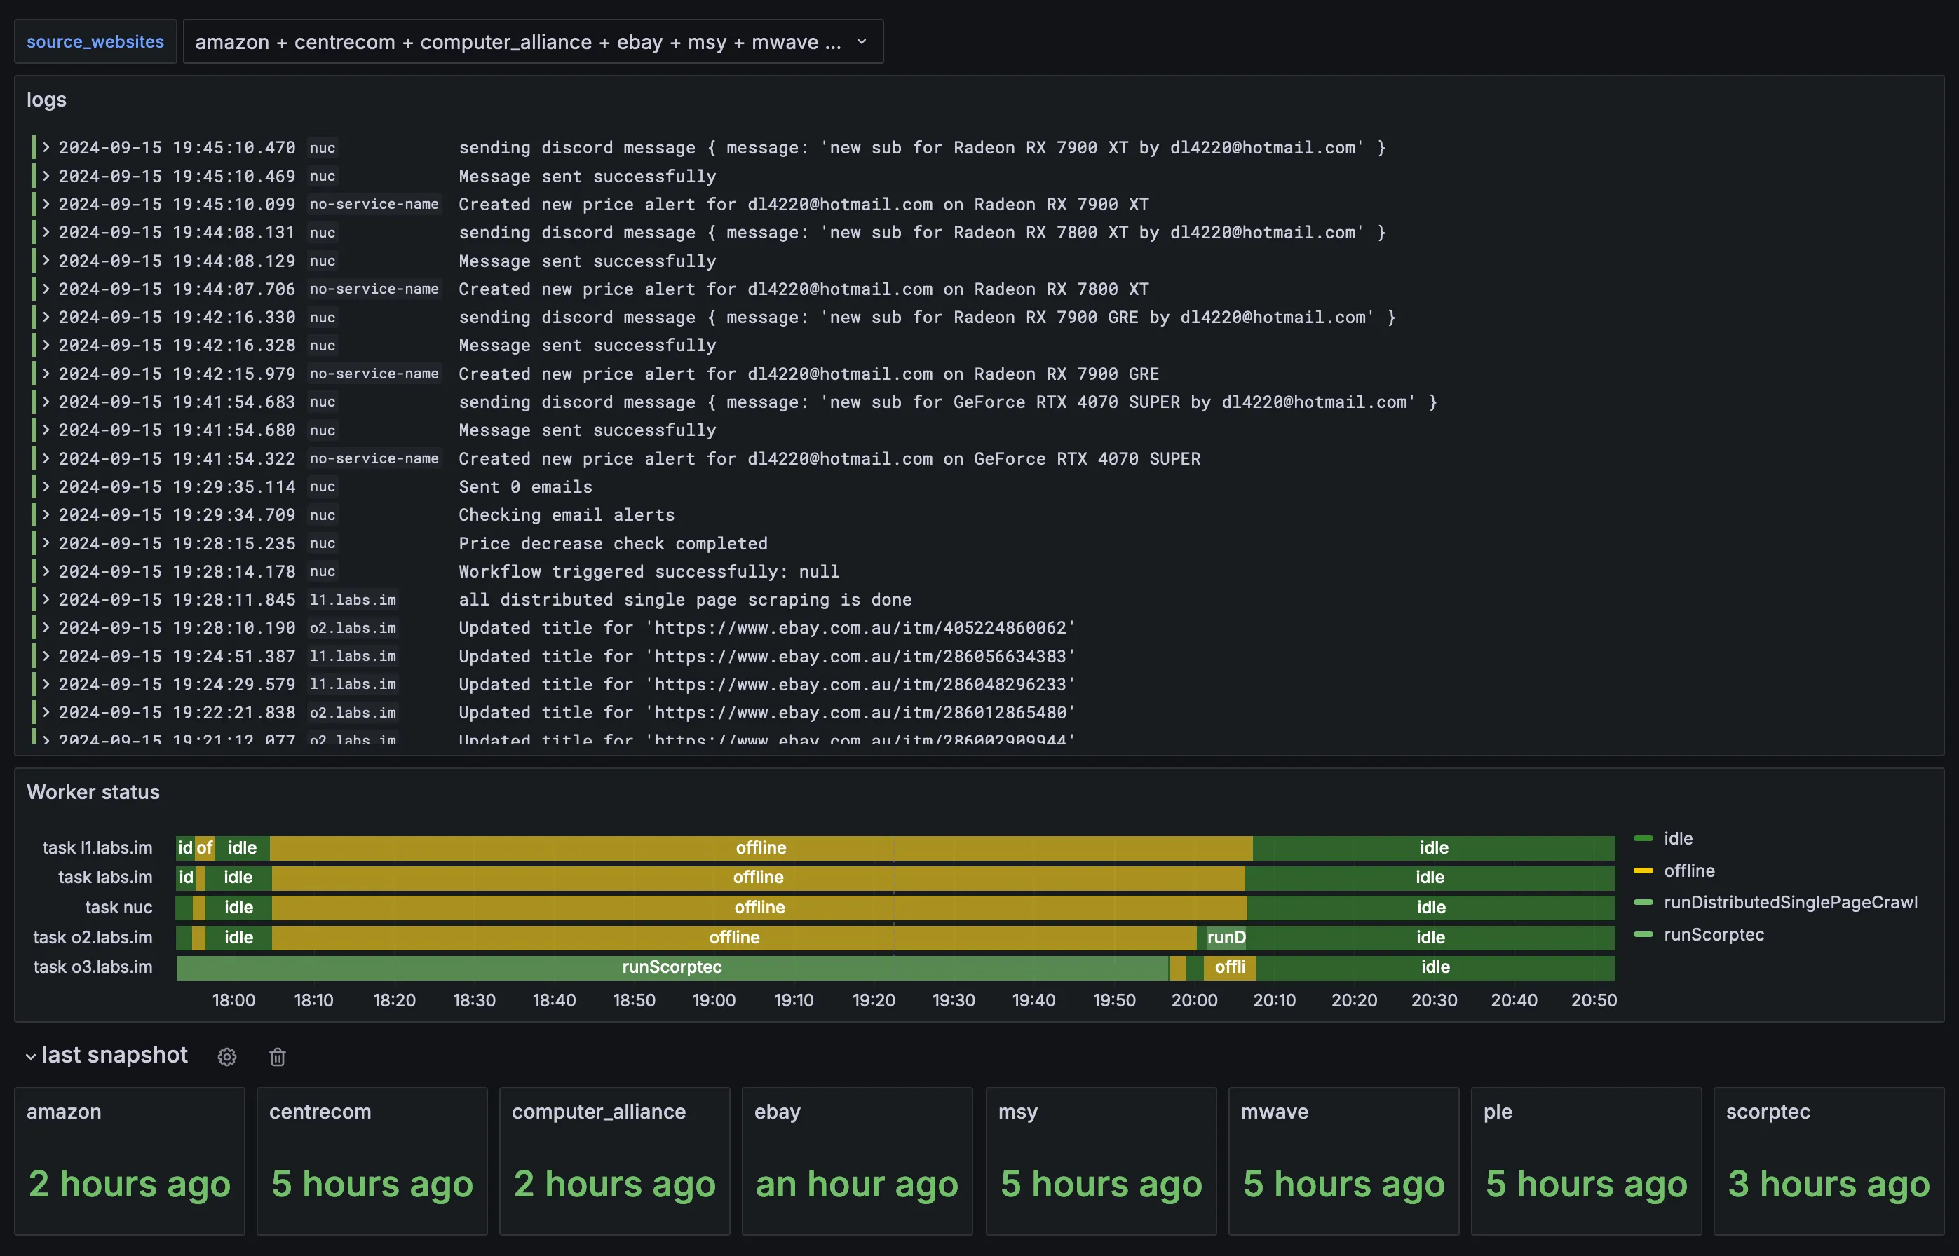Expand the 19:45:10.470 discord message log line
This screenshot has height=1256, width=1959.
tap(46, 148)
